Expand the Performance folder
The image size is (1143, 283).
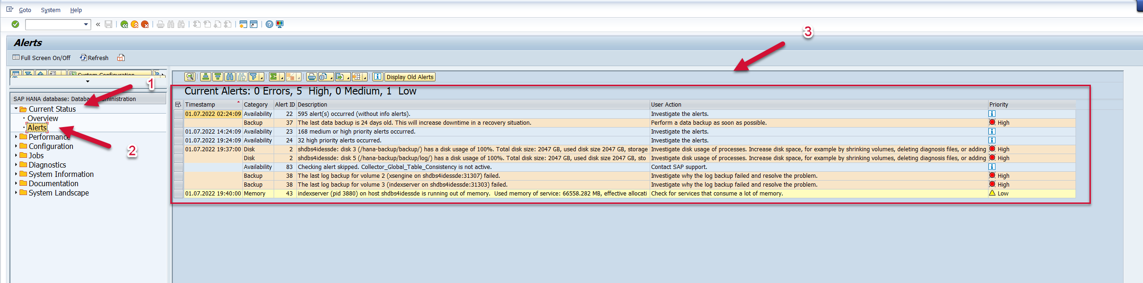pos(16,137)
